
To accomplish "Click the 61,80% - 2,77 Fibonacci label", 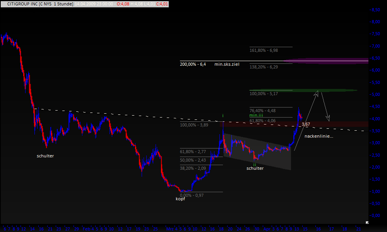I will tap(193, 152).
